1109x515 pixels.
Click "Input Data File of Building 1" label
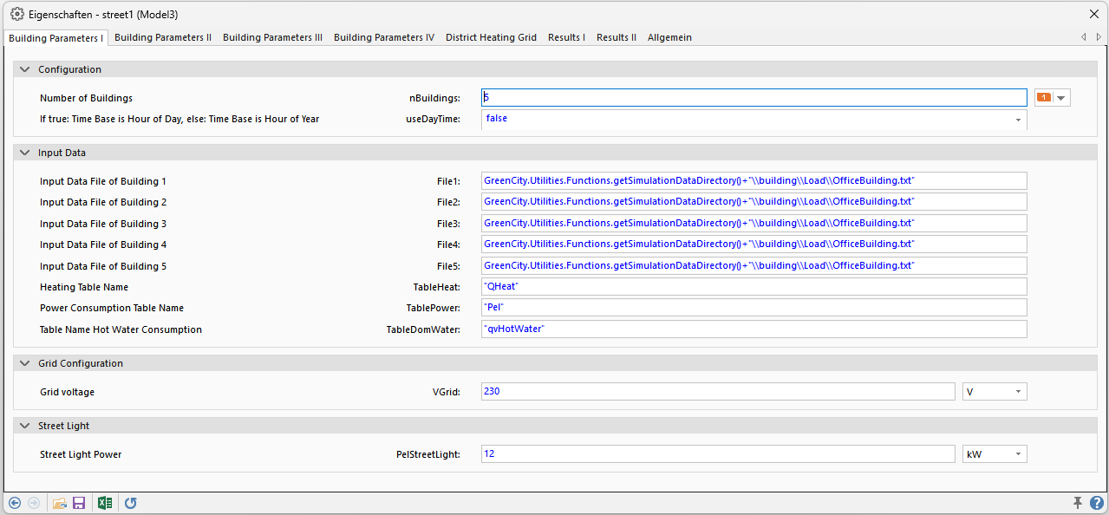pos(103,181)
